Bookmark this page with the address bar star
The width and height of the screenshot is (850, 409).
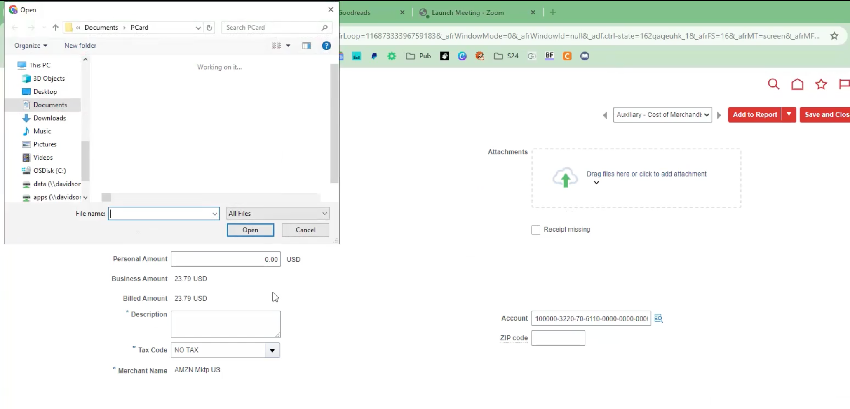coord(834,36)
